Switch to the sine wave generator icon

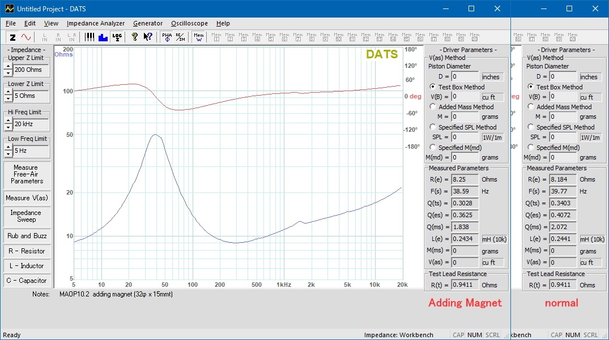pyautogui.click(x=26, y=37)
